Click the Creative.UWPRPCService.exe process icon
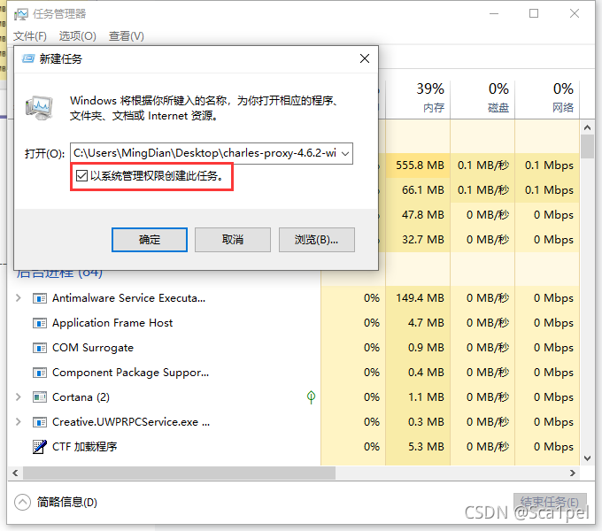 click(40, 422)
